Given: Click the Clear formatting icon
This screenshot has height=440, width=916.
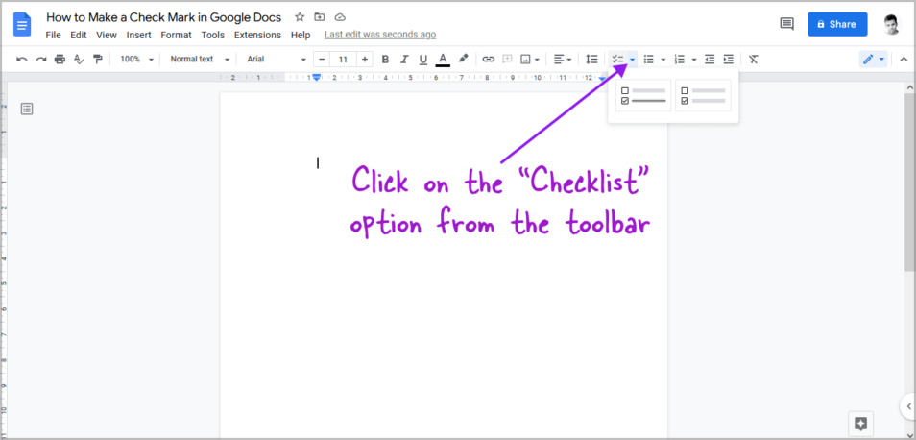Looking at the screenshot, I should pos(754,59).
